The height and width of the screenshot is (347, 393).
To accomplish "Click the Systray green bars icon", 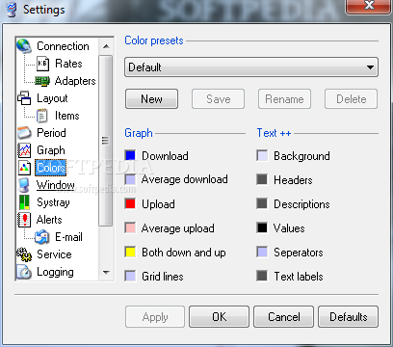I will [24, 202].
